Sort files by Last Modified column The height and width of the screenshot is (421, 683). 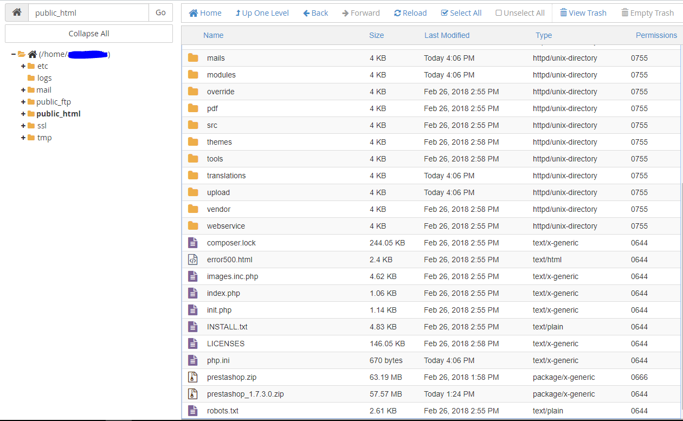(x=447, y=35)
